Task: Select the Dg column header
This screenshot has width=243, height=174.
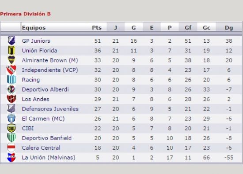Action: tap(229, 28)
